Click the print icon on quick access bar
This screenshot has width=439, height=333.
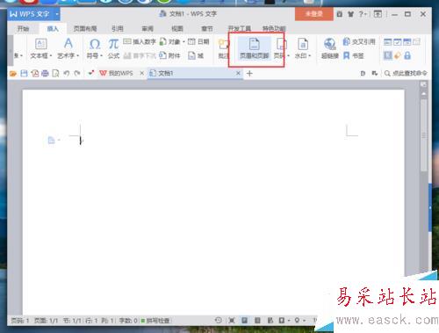pyautogui.click(x=45, y=73)
